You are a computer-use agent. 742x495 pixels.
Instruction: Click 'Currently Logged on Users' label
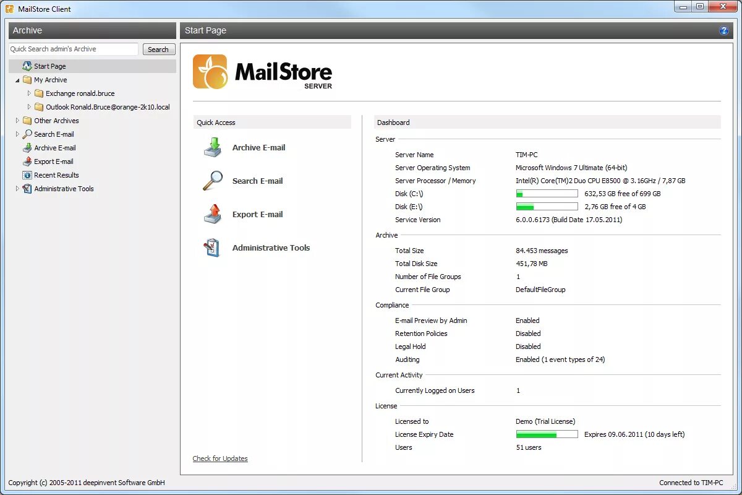tap(435, 390)
